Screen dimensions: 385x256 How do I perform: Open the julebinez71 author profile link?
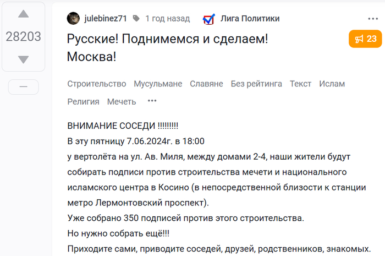pos(106,18)
